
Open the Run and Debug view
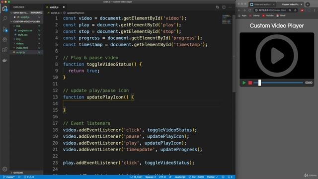tap(4, 39)
